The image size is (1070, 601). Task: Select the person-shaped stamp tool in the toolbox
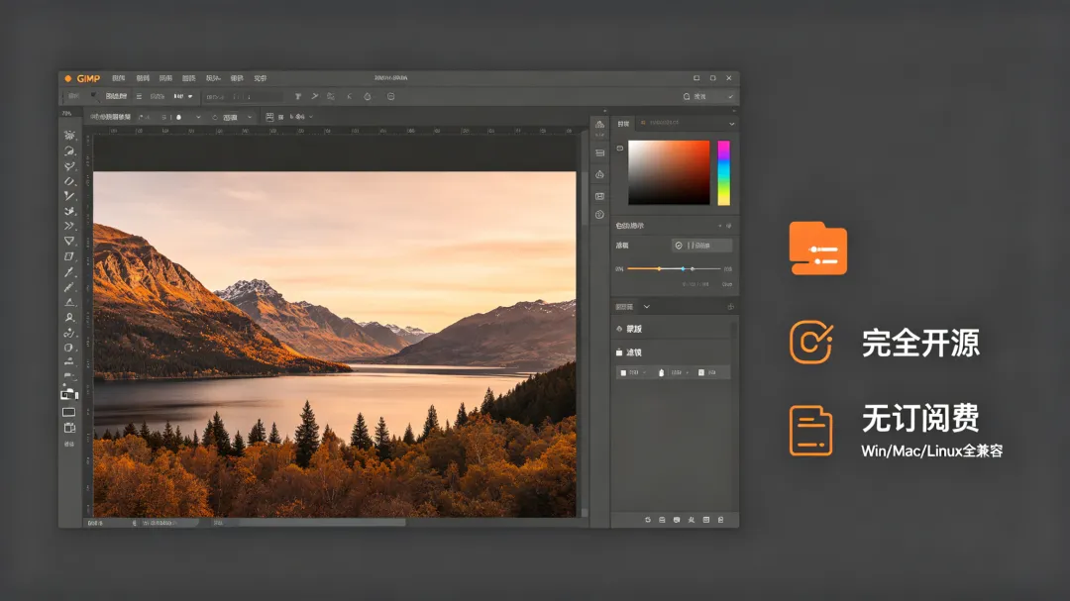69,317
